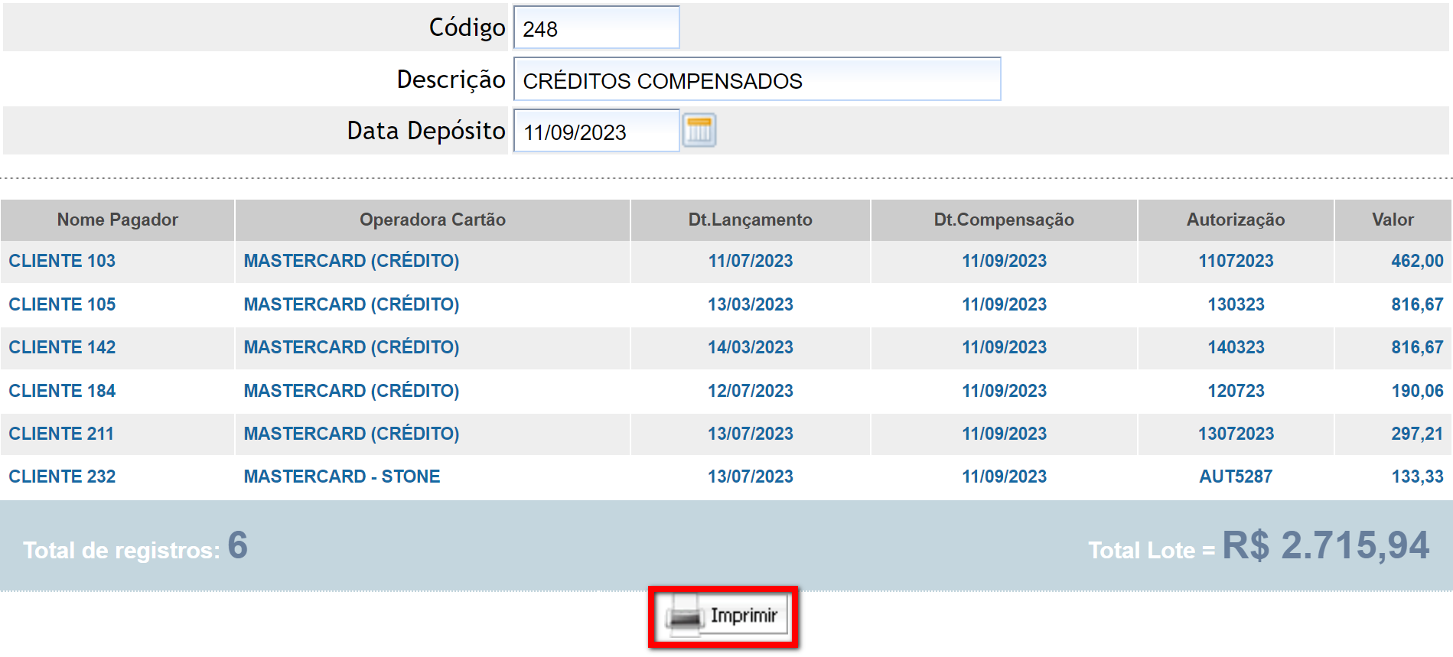Viewport: 1453px width, 657px height.
Task: Click the Nome Pagador column header
Action: coord(117,220)
